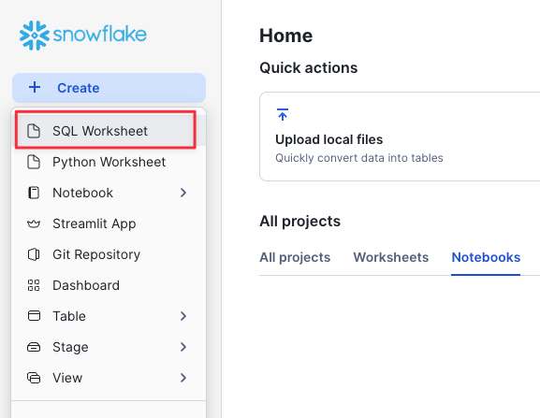Click the SQL Worksheet document icon
The height and width of the screenshot is (418, 540).
pyautogui.click(x=34, y=131)
